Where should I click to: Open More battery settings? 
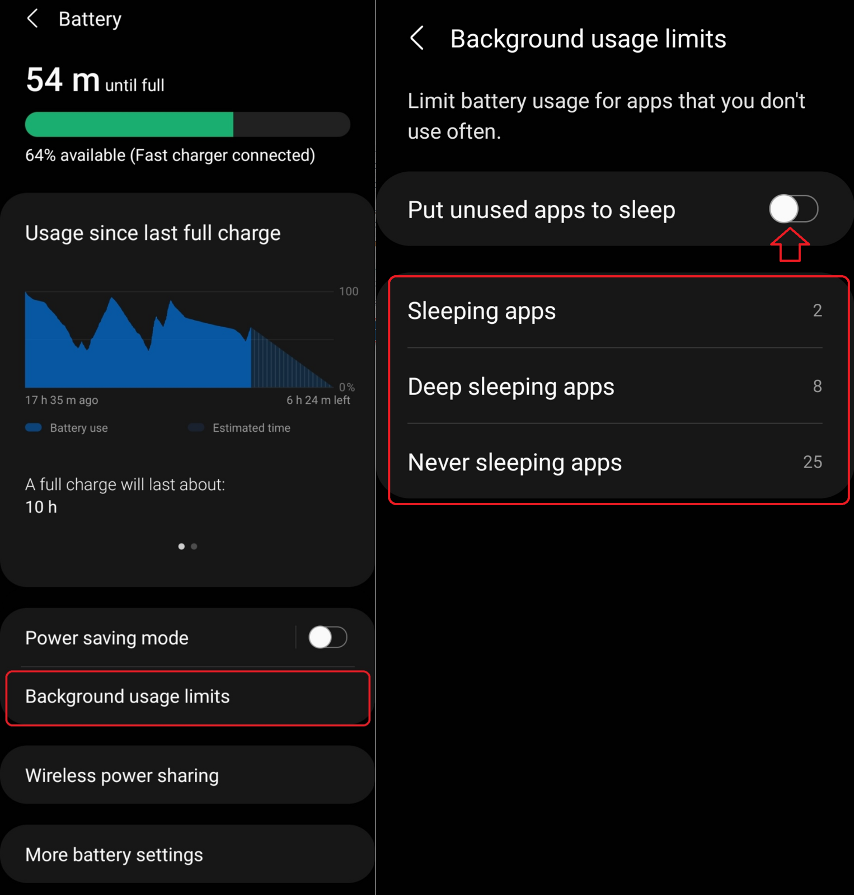[188, 854]
